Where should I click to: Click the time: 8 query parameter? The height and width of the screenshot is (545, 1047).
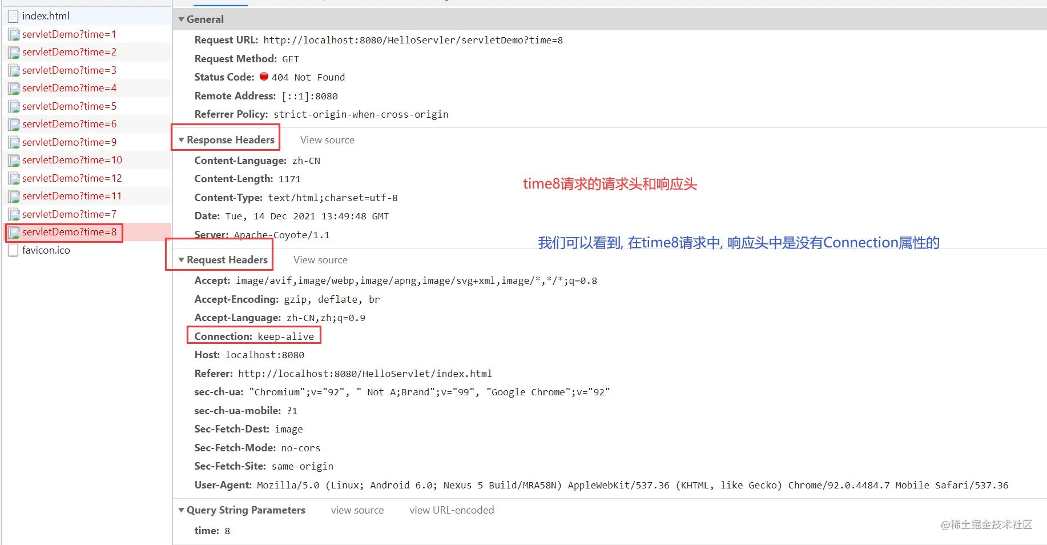[212, 531]
